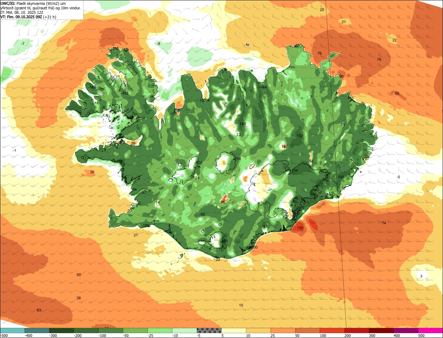Click the 100 to 200 red-orange legend swatch

[x=332, y=330]
